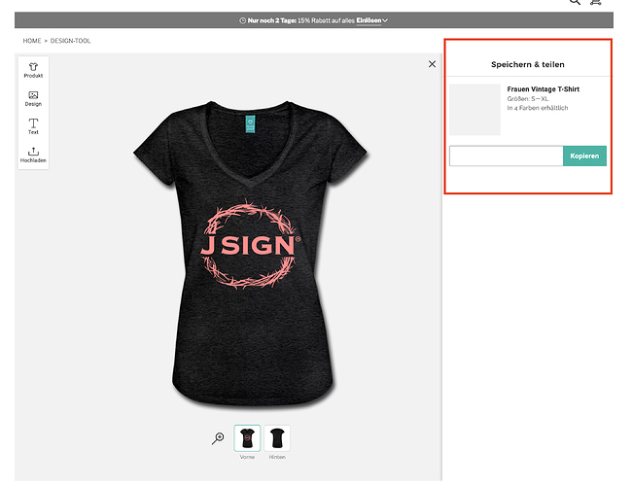Click the clock icon in promo banner

point(243,20)
